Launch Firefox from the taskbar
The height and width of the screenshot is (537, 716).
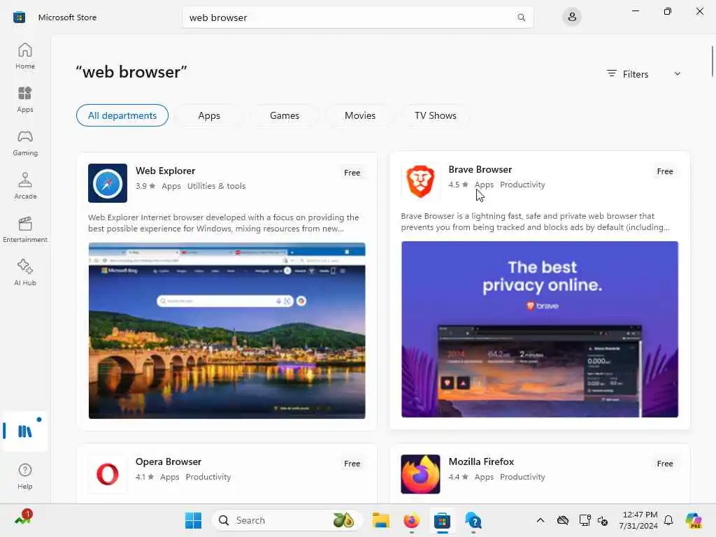[411, 520]
